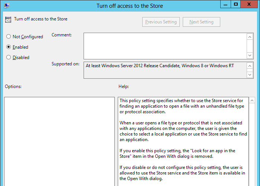Click the Help pane scroll up arrow
The image size is (260, 186).
pos(252,101)
